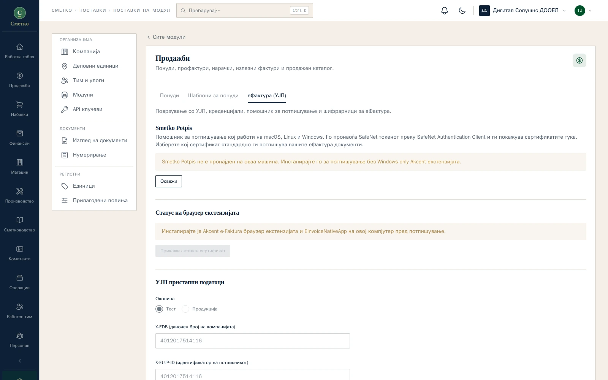Open the Персонал sidebar section
This screenshot has width=608, height=380.
(x=19, y=340)
